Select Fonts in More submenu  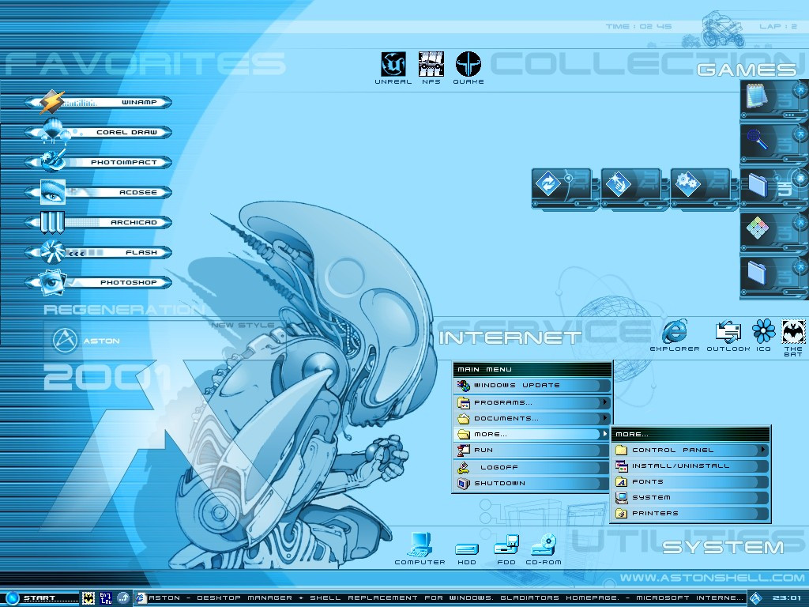point(690,482)
